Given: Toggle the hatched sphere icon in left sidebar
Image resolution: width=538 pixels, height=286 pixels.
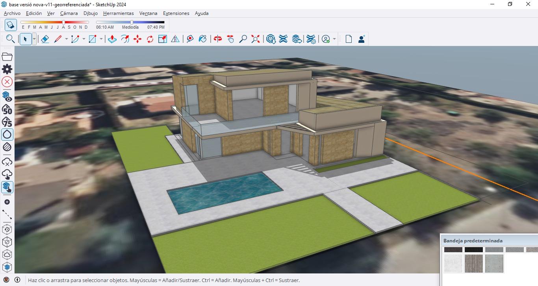Looking at the screenshot, I should click(7, 147).
